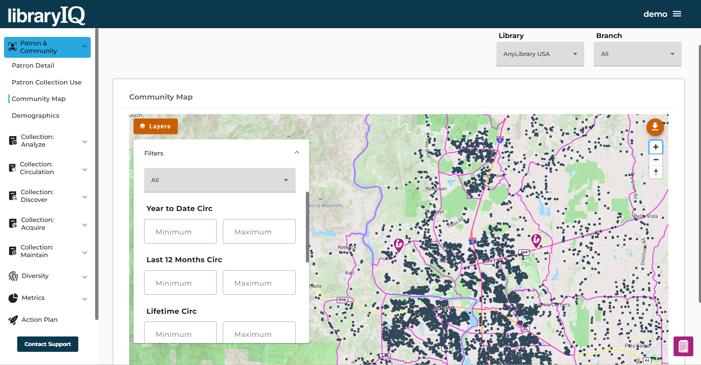Click the Action Plan rocket icon
This screenshot has width=701, height=365.
click(x=13, y=320)
